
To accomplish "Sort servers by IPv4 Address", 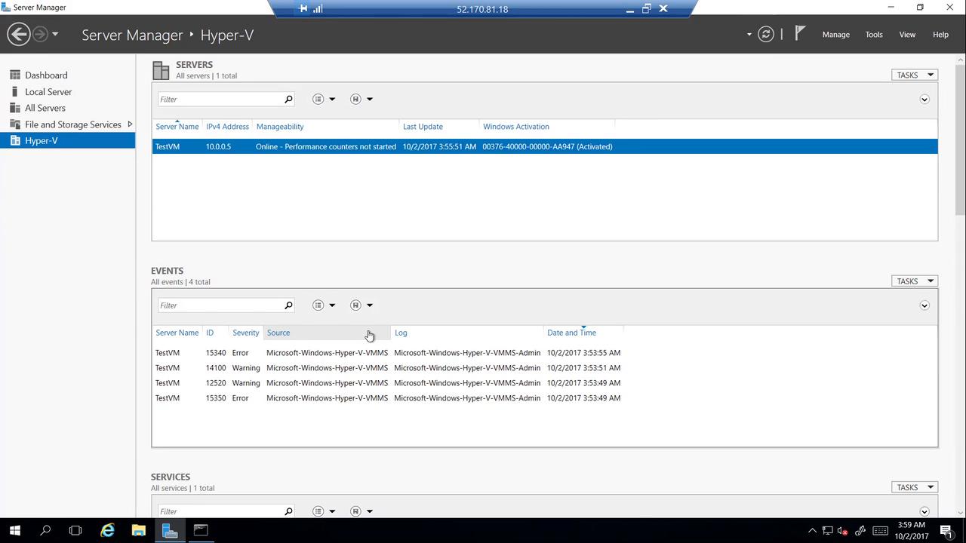I will 227,127.
